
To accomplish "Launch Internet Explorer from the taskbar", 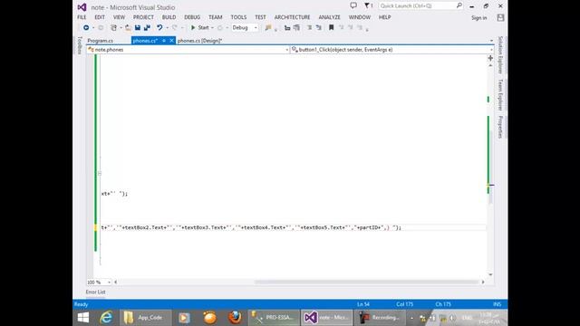I will tap(106, 318).
